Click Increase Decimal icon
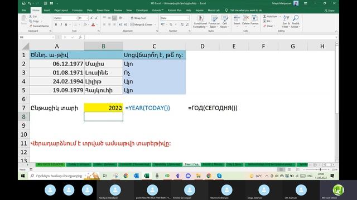The height and width of the screenshot is (200, 357). pyautogui.click(x=182, y=24)
